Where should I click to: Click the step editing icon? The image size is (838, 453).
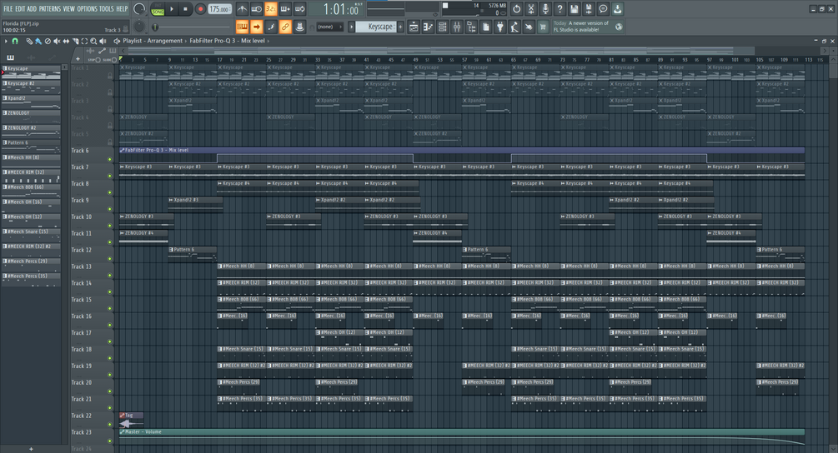tap(271, 27)
